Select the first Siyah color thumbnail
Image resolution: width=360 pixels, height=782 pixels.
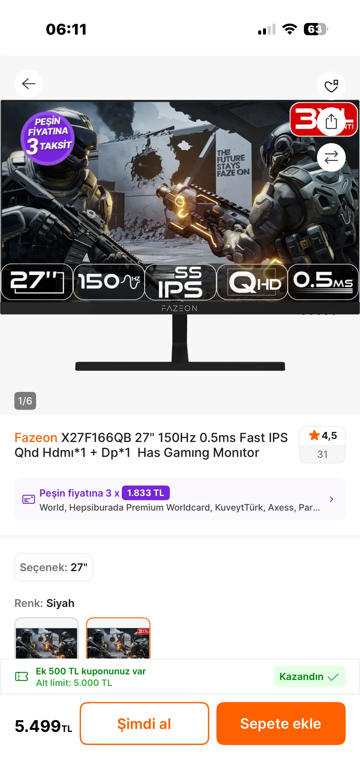coord(47,638)
